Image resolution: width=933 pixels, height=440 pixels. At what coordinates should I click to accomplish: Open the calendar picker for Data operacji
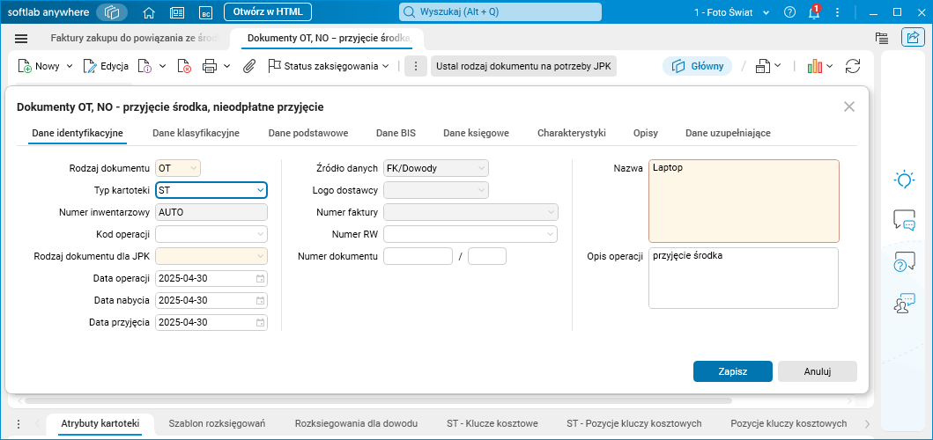tap(261, 278)
